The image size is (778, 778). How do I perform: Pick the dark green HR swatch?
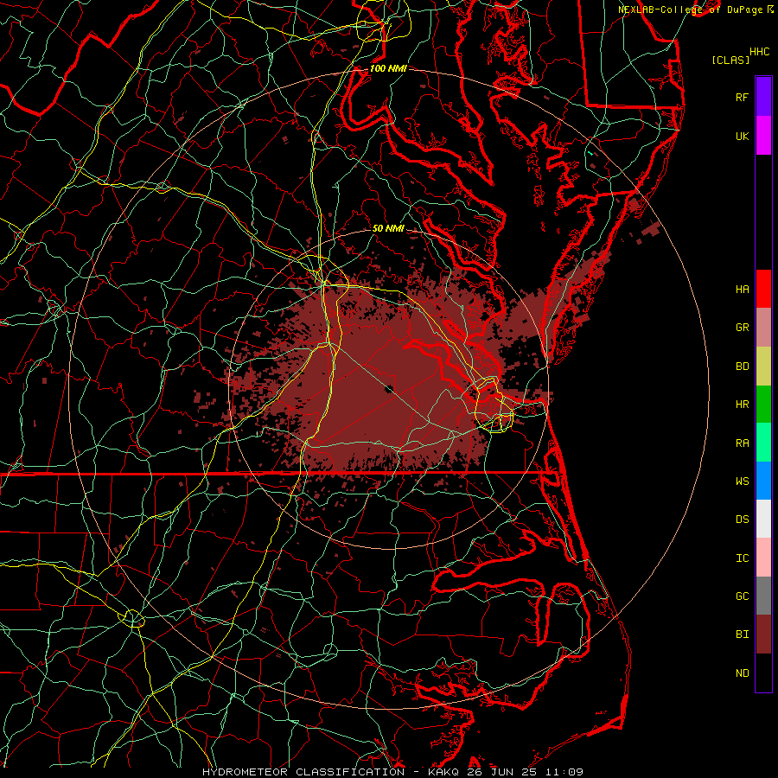763,405
